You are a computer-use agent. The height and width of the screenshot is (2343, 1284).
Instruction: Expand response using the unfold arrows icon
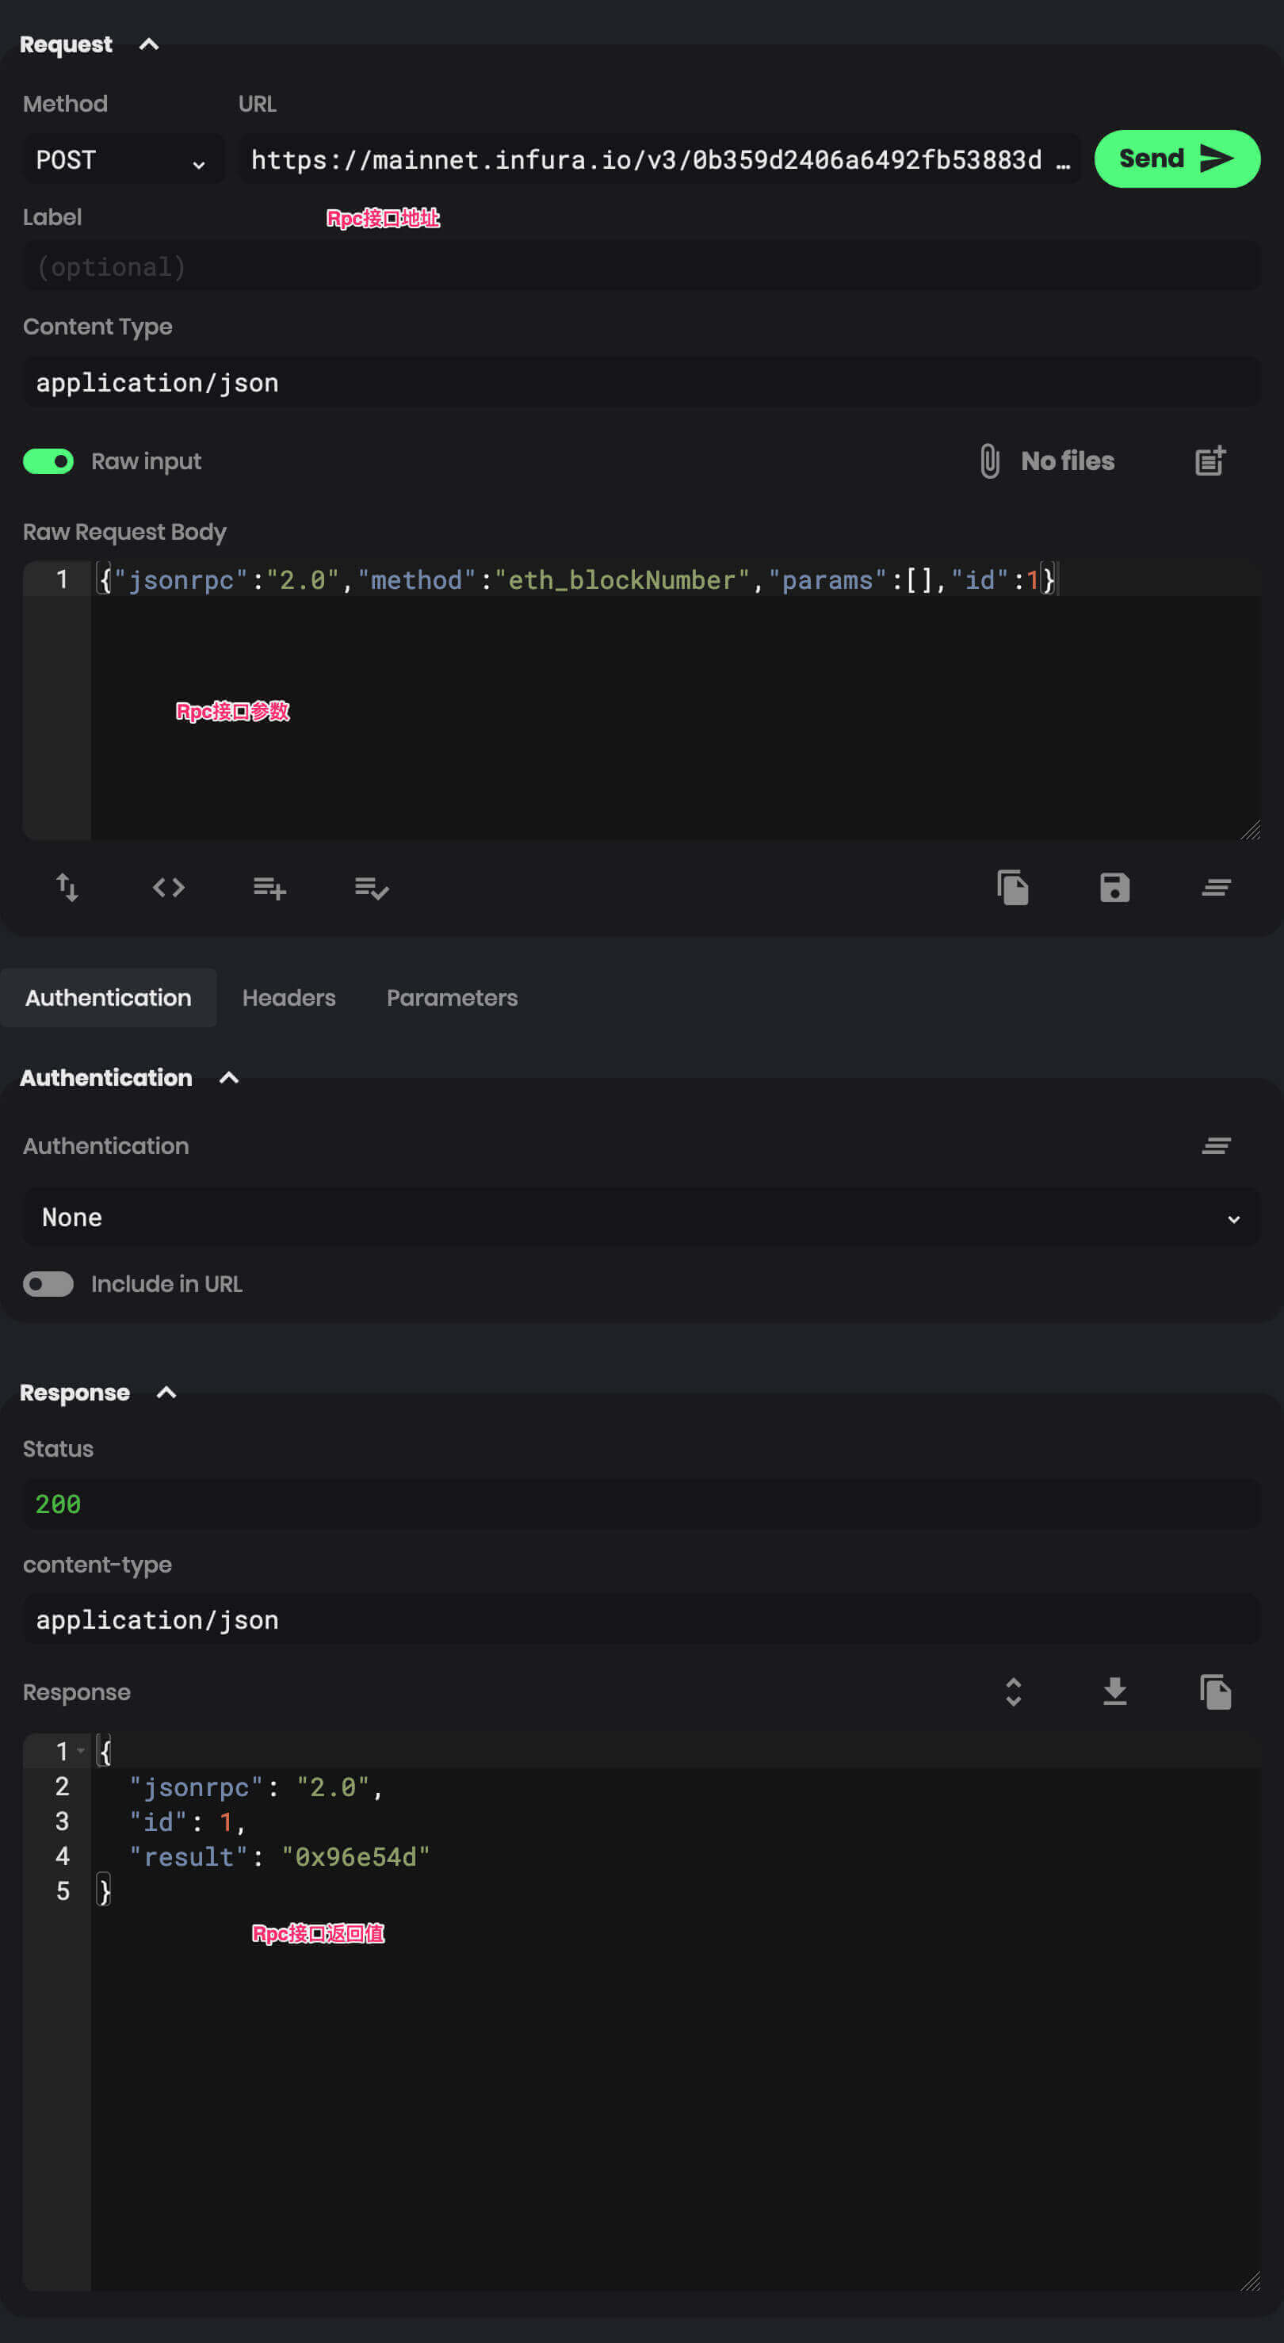point(1013,1691)
